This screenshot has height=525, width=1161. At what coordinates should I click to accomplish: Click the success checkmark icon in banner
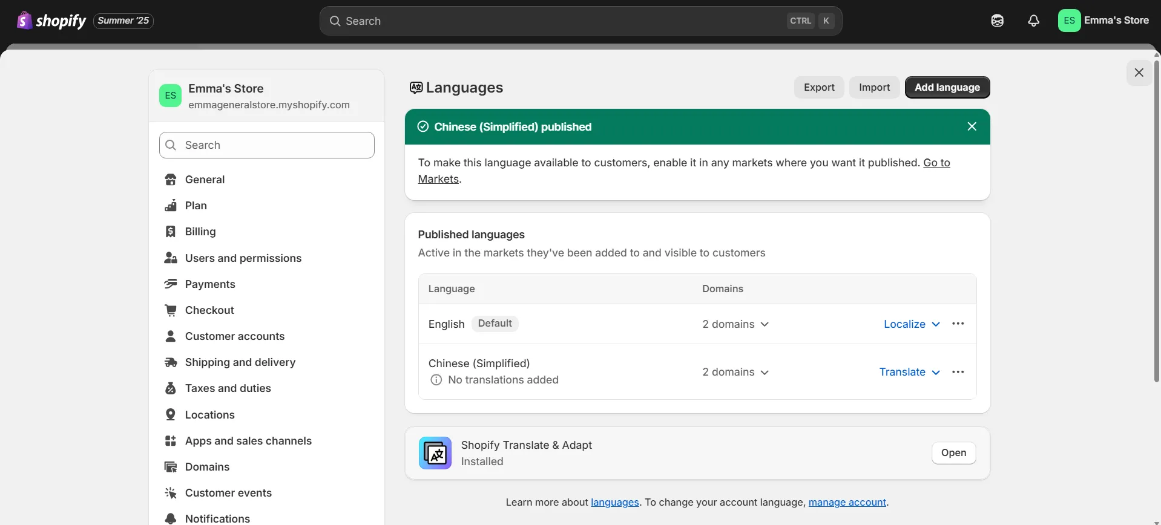click(423, 126)
